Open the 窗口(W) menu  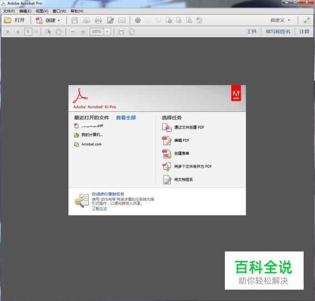59,11
